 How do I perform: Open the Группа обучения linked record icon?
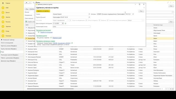click(89, 17)
